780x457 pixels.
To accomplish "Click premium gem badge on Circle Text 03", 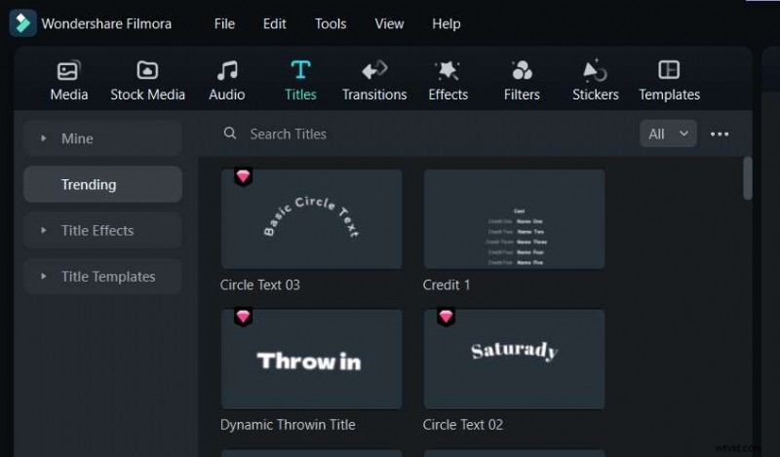I will pos(243,176).
